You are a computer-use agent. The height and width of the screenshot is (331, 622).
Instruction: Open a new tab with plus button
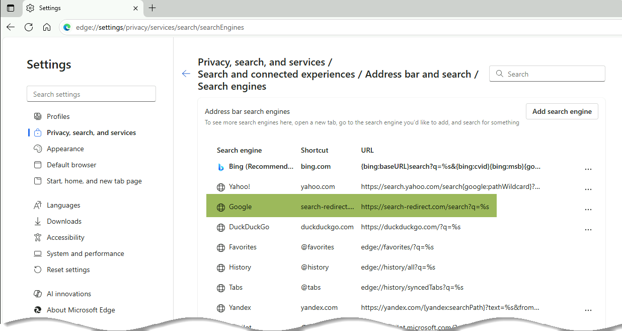(x=152, y=8)
